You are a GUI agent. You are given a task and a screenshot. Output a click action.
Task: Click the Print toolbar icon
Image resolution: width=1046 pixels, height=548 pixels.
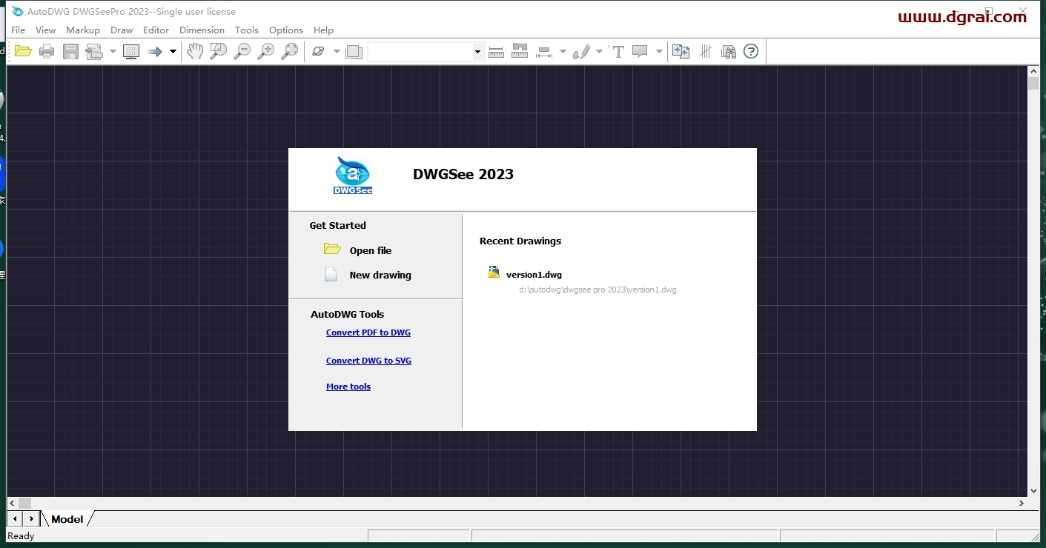[47, 51]
